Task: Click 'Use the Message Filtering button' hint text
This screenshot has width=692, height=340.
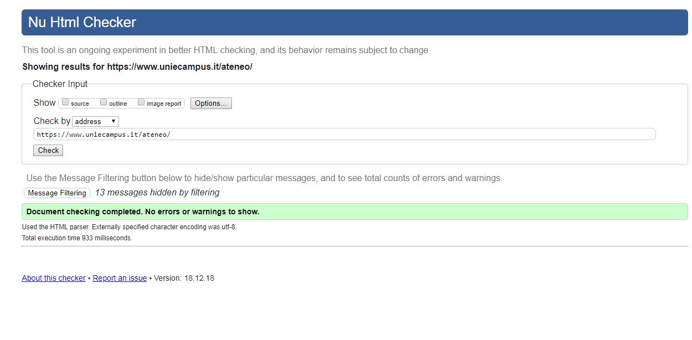Action: click(265, 178)
